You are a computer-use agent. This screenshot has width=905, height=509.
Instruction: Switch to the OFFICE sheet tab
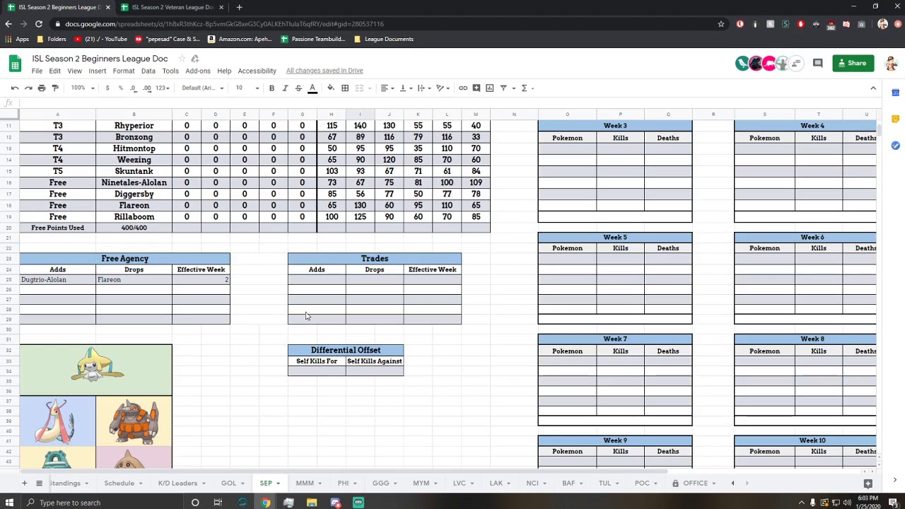point(694,484)
